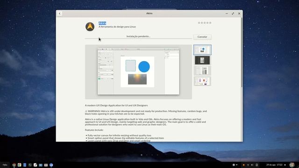Screen dimensions: 299x168
Task: Open the user avatar menu in the panel
Action: pyautogui.click(x=292, y=165)
